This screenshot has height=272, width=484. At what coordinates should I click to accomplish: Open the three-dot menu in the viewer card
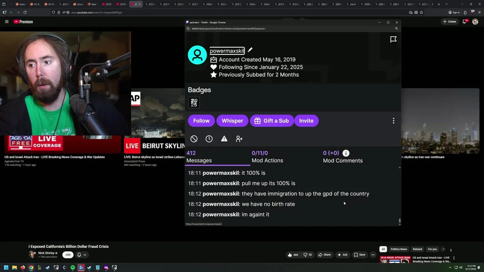click(x=393, y=121)
